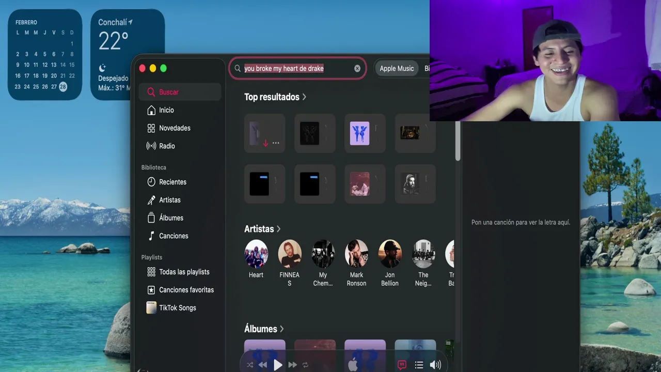Image resolution: width=661 pixels, height=372 pixels.
Task: Expand Top resultados section
Action: (275, 97)
